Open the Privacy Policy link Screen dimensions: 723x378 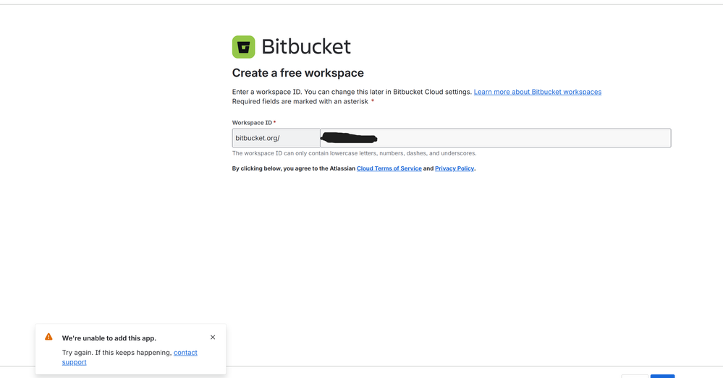(x=454, y=168)
